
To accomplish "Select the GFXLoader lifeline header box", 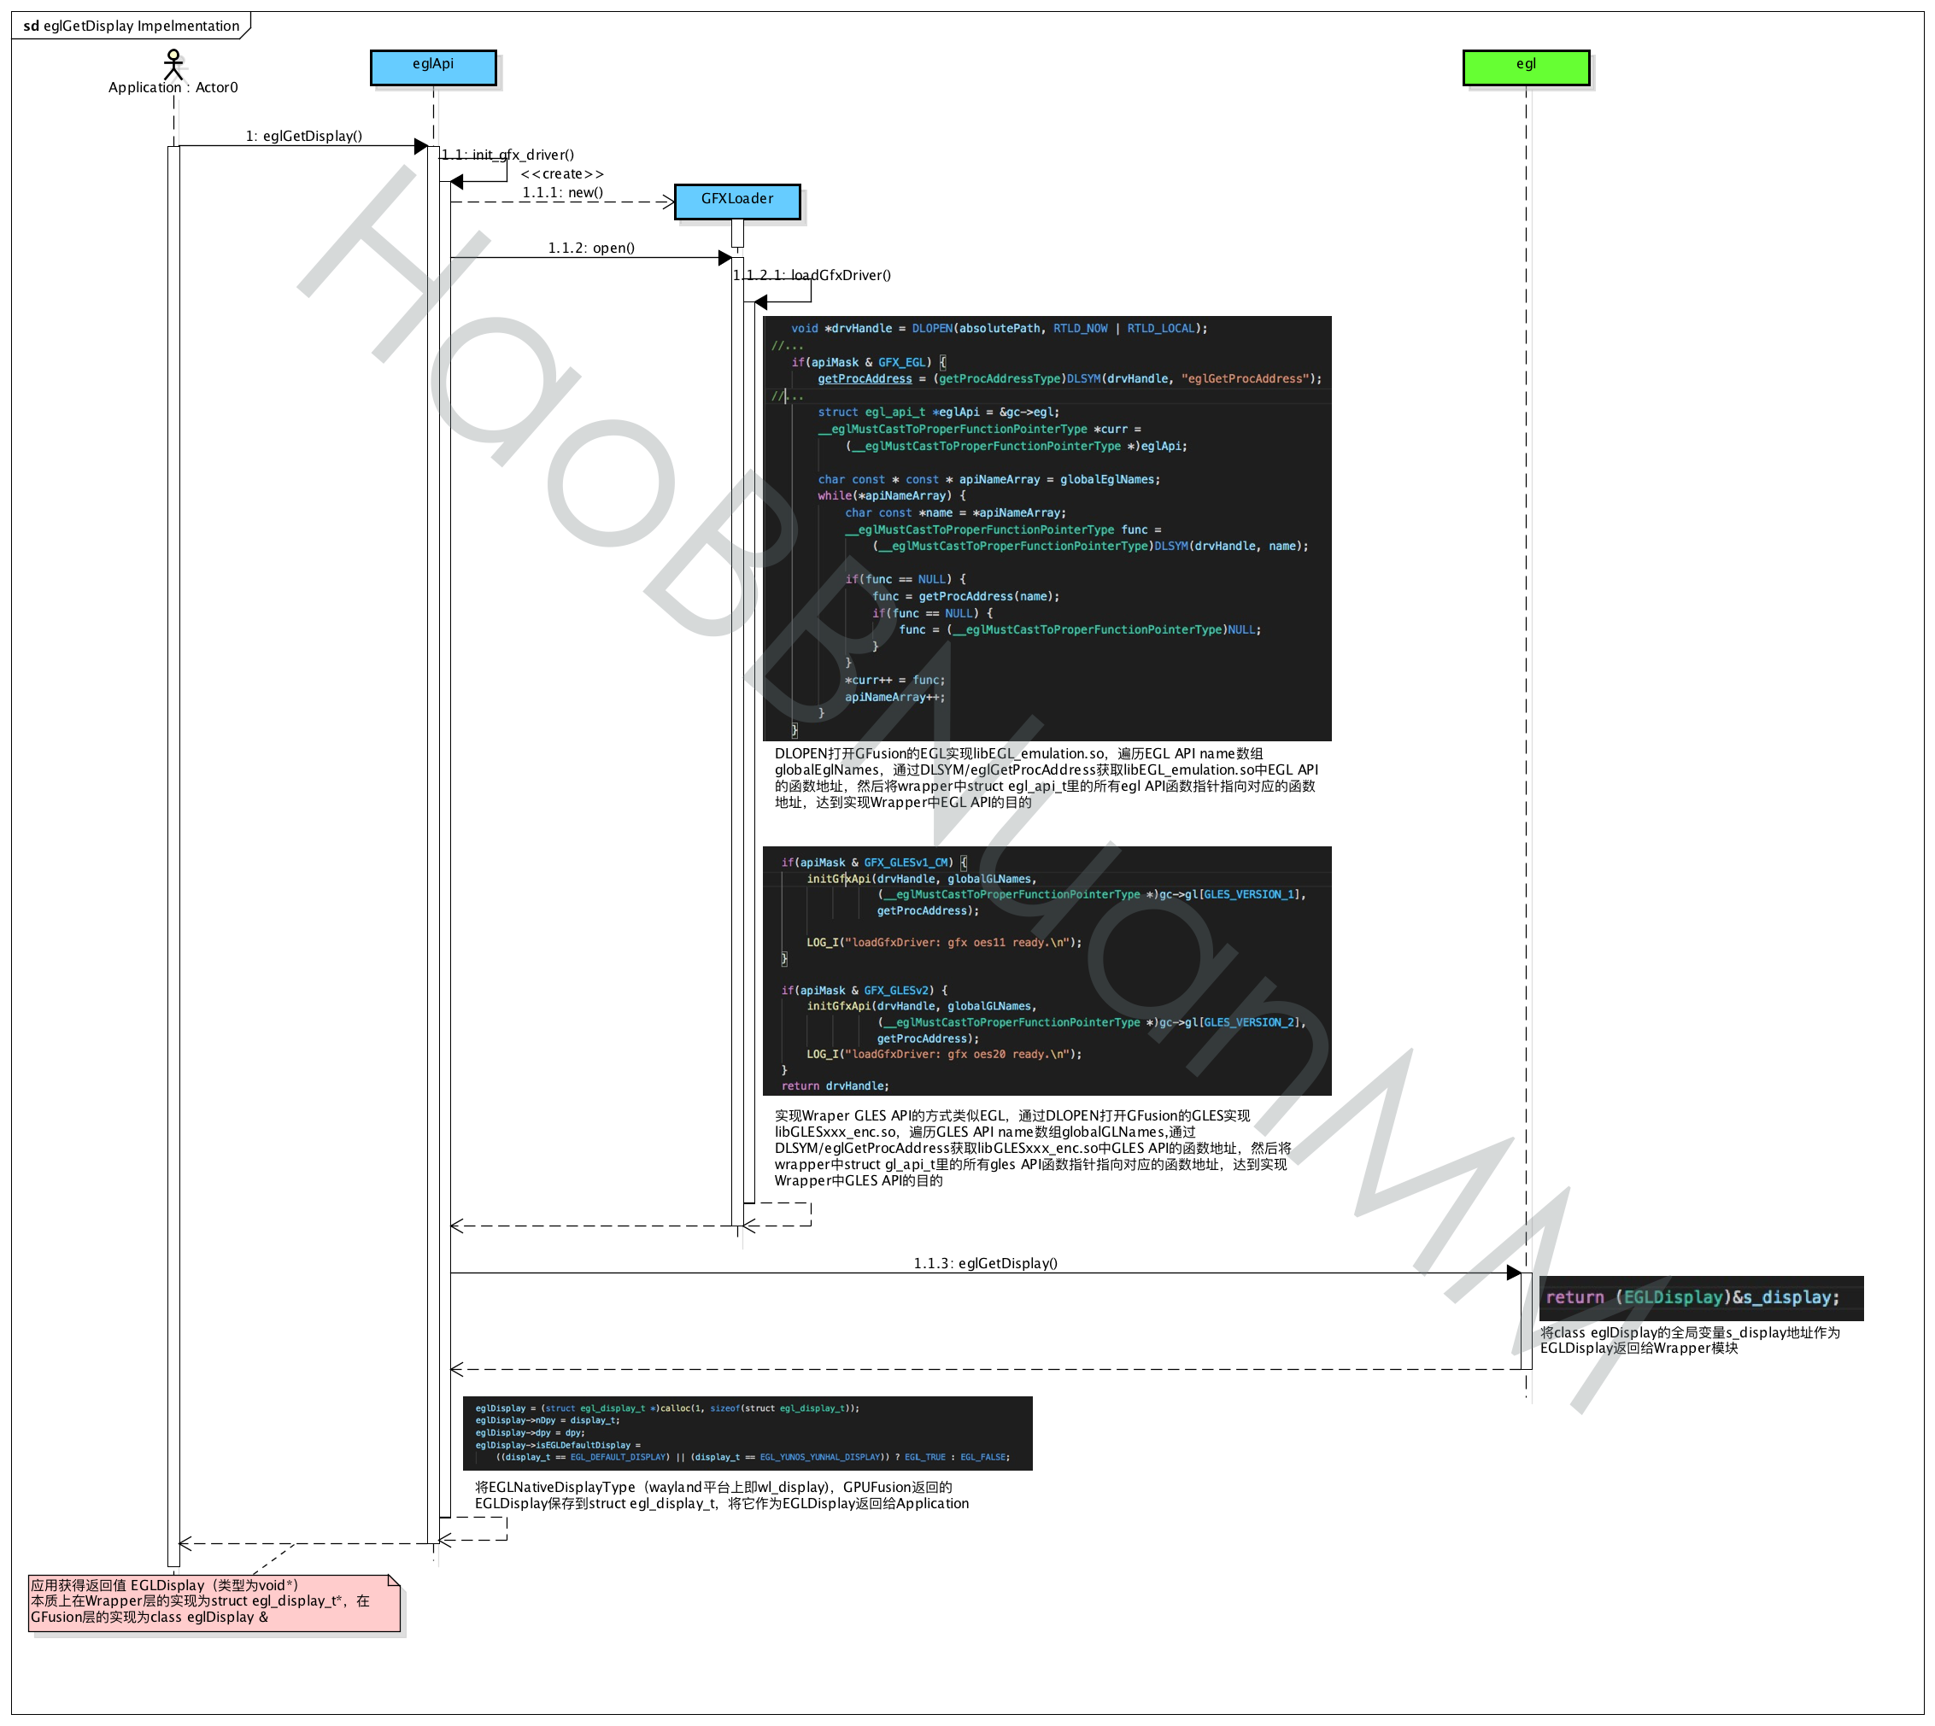I will pos(737,200).
